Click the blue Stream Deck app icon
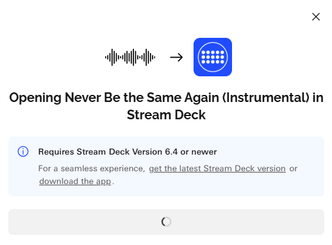The image size is (332, 245). tap(213, 57)
